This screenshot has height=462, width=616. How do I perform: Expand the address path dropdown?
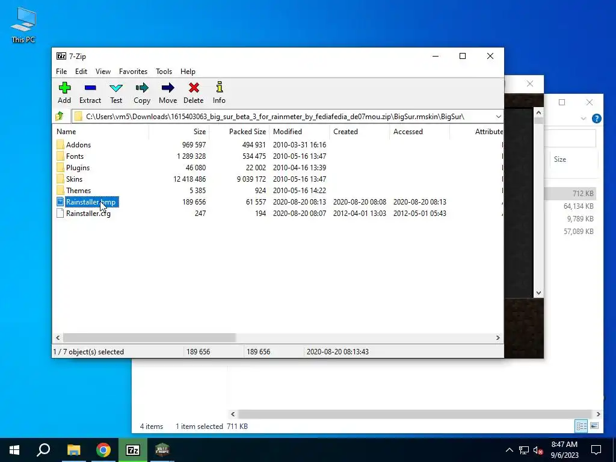point(498,117)
